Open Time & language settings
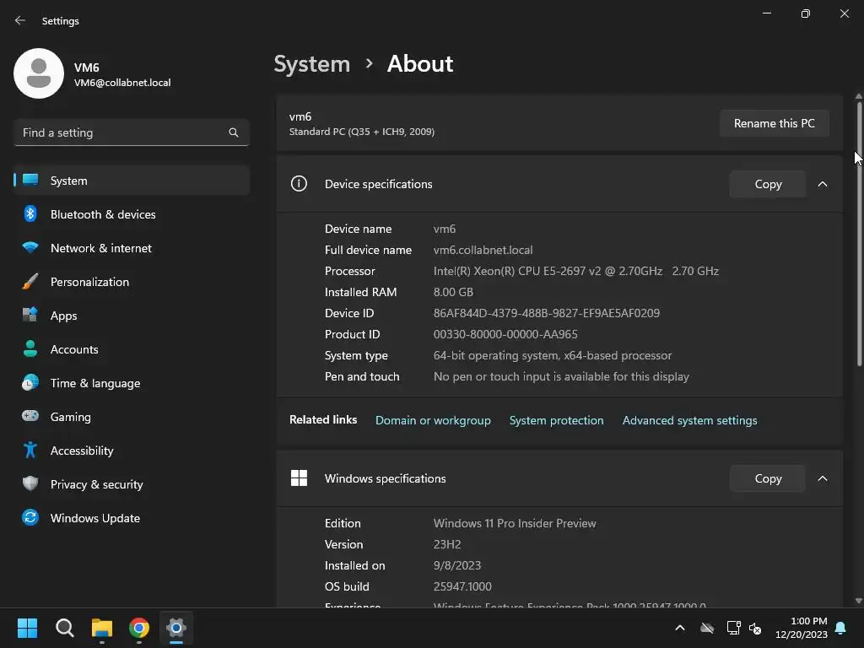Viewport: 864px width, 648px height. 132,383
